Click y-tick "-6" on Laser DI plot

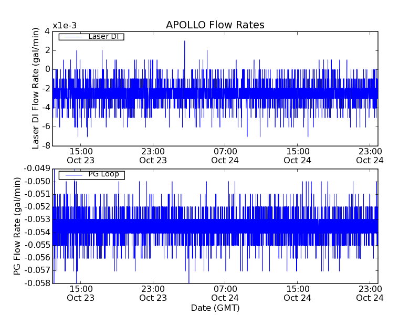pyautogui.click(x=46, y=127)
